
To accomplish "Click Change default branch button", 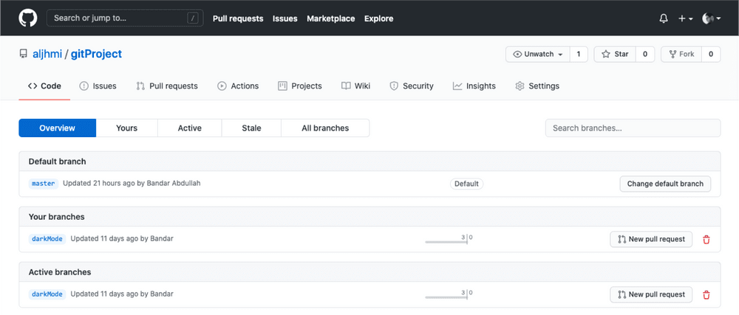I will point(665,184).
